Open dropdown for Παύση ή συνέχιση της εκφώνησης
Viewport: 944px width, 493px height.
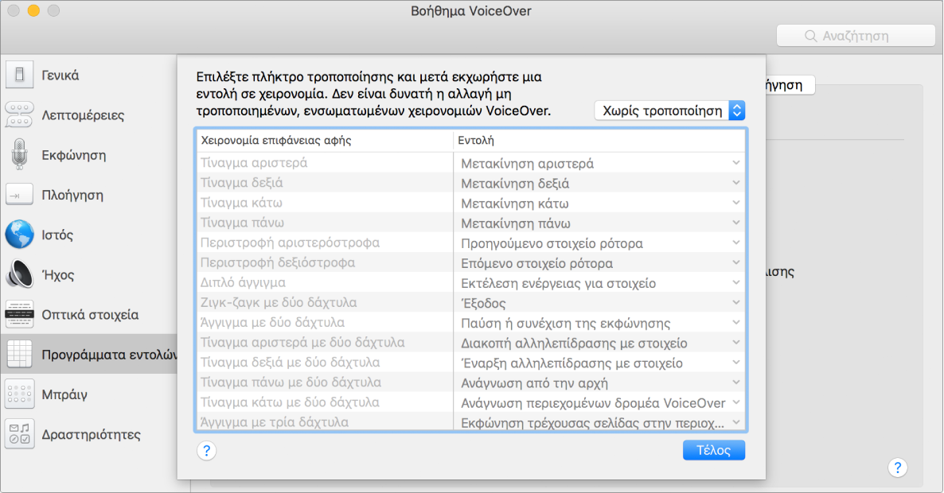coord(735,322)
